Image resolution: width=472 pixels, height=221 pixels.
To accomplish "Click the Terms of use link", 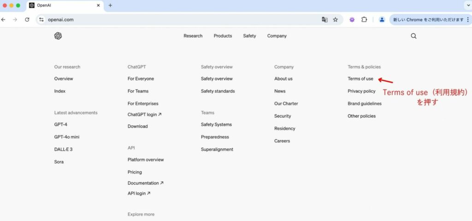I will click(360, 79).
